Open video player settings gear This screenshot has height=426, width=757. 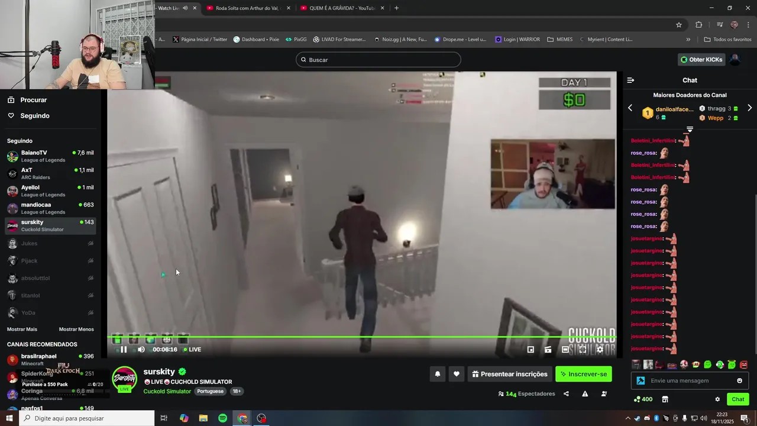600,350
